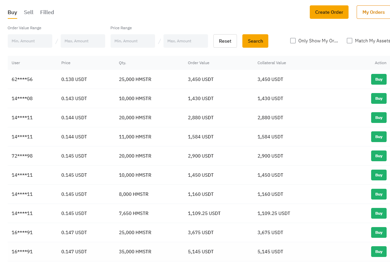Screen dimensions: 390x262
Task: Click Price Range Max. Amount field
Action: pyautogui.click(x=186, y=41)
